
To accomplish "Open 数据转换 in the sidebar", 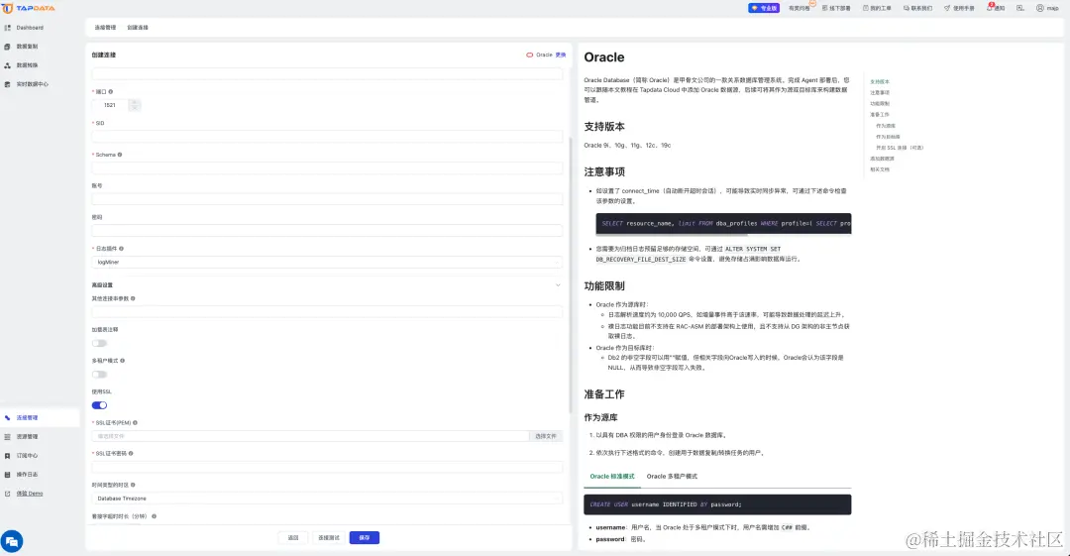I will coord(27,64).
